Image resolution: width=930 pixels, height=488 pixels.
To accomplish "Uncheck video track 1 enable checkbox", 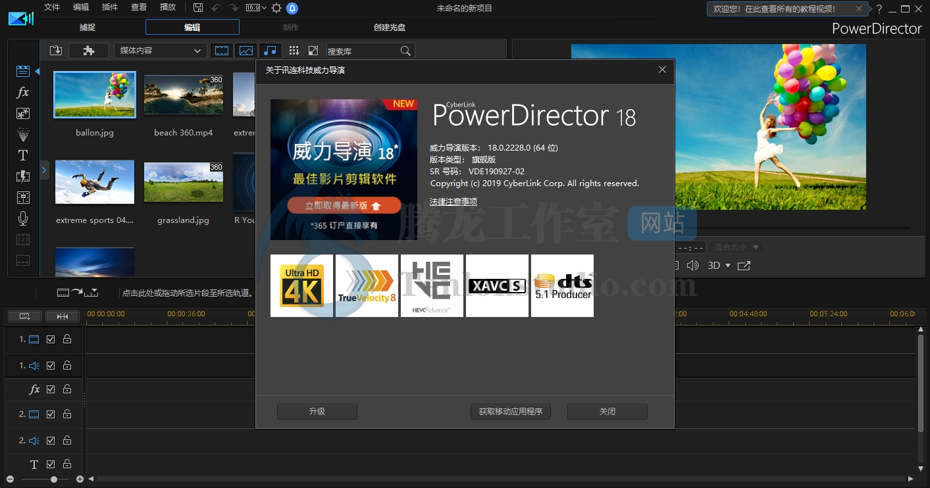I will [x=51, y=339].
